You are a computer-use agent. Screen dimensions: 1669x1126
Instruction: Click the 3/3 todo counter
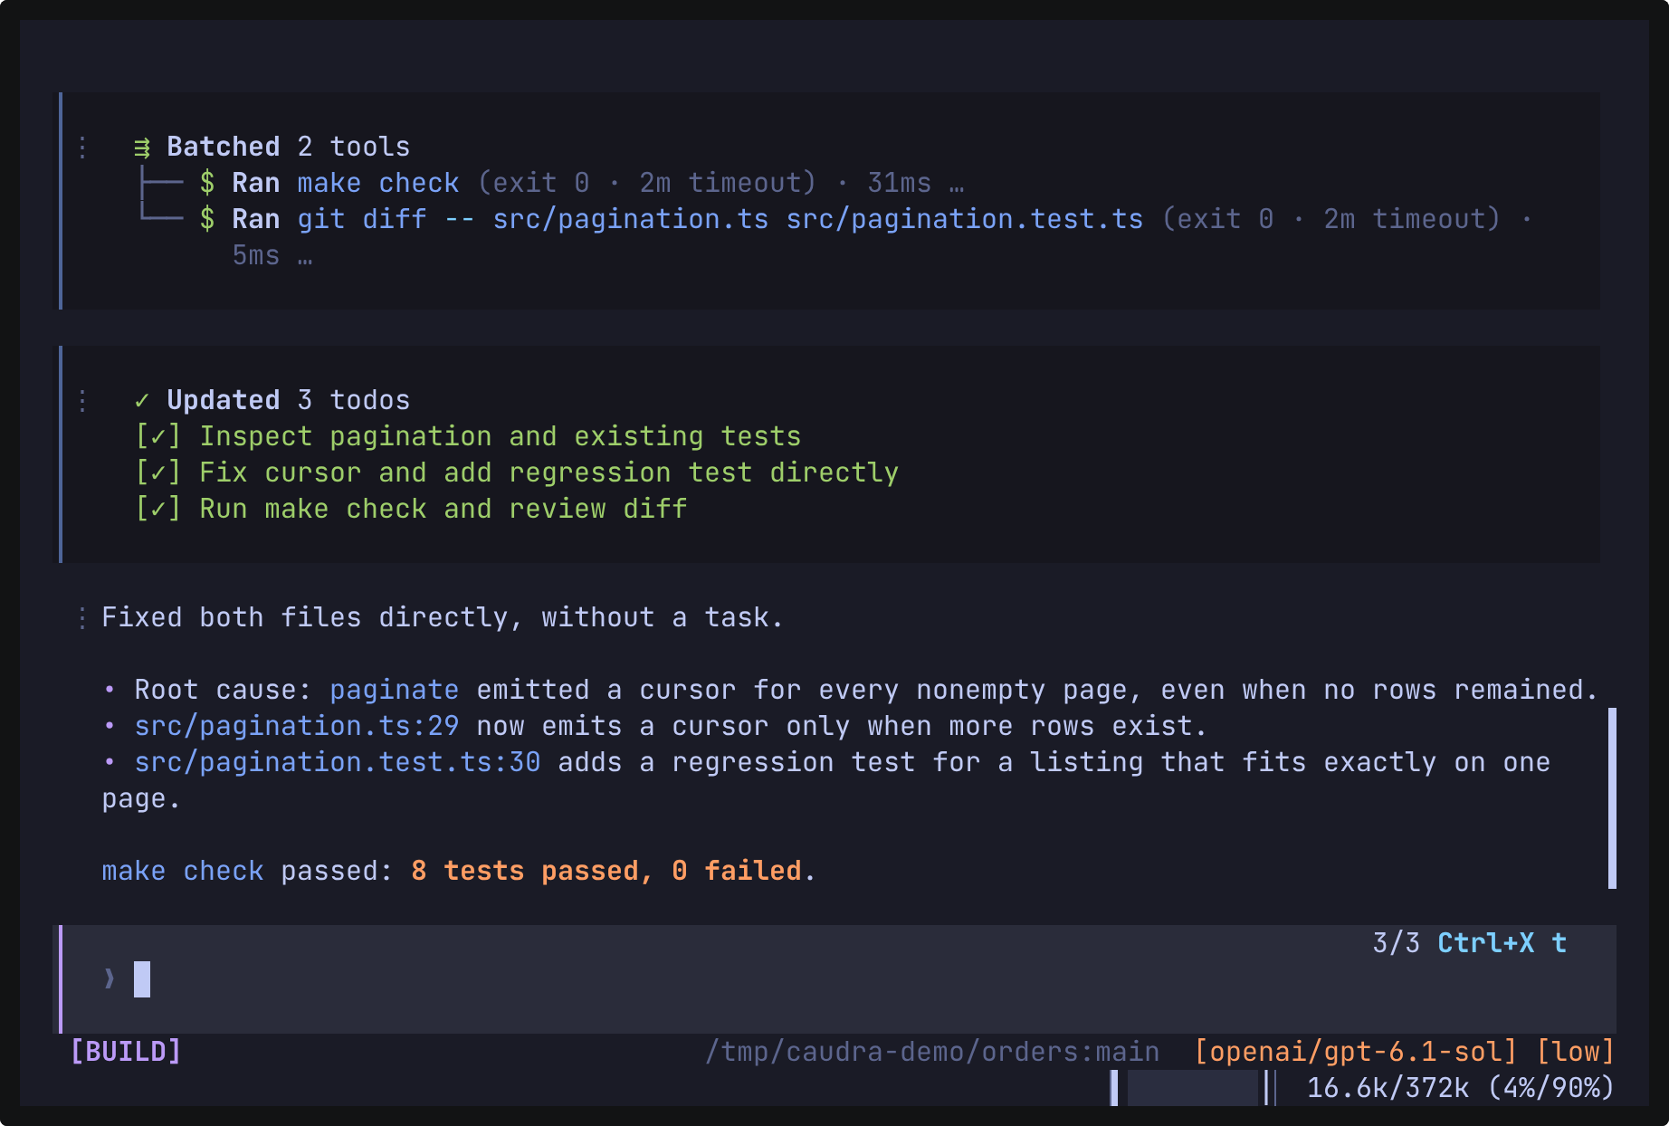(x=1397, y=943)
